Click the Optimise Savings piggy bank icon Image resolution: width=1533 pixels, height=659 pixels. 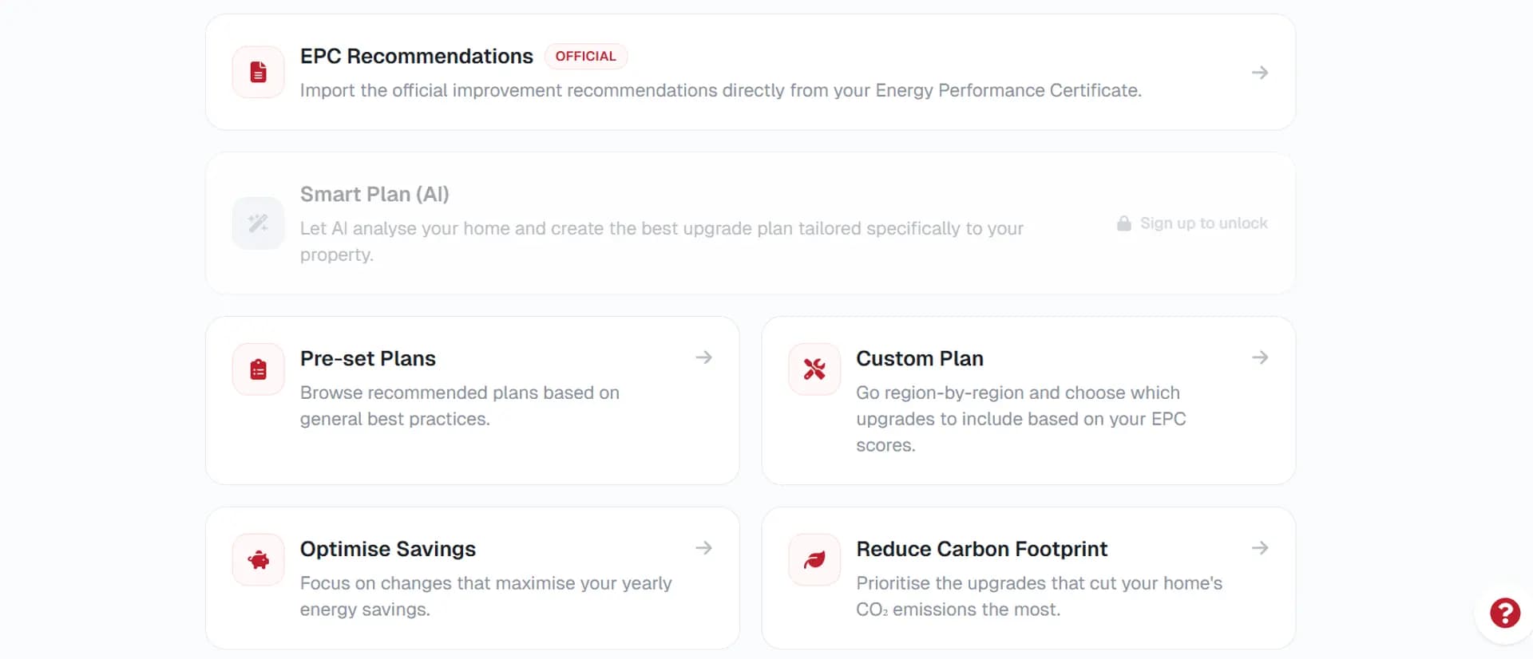(258, 560)
